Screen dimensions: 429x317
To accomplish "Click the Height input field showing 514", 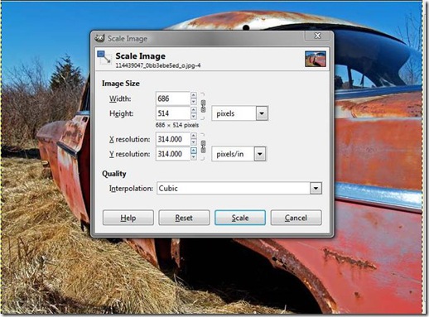I will 173,113.
